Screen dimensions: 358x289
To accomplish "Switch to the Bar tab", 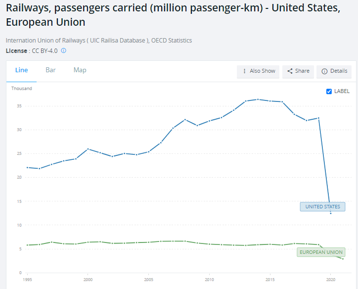I will [50, 70].
